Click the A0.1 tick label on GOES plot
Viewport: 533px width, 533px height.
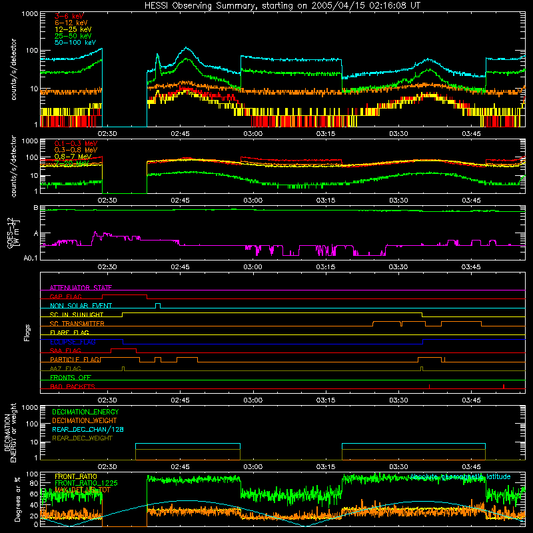tap(31, 258)
